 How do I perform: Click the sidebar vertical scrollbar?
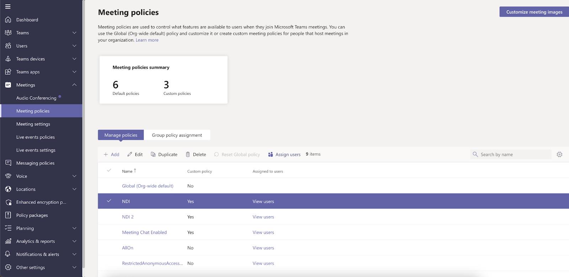[x=84, y=134]
